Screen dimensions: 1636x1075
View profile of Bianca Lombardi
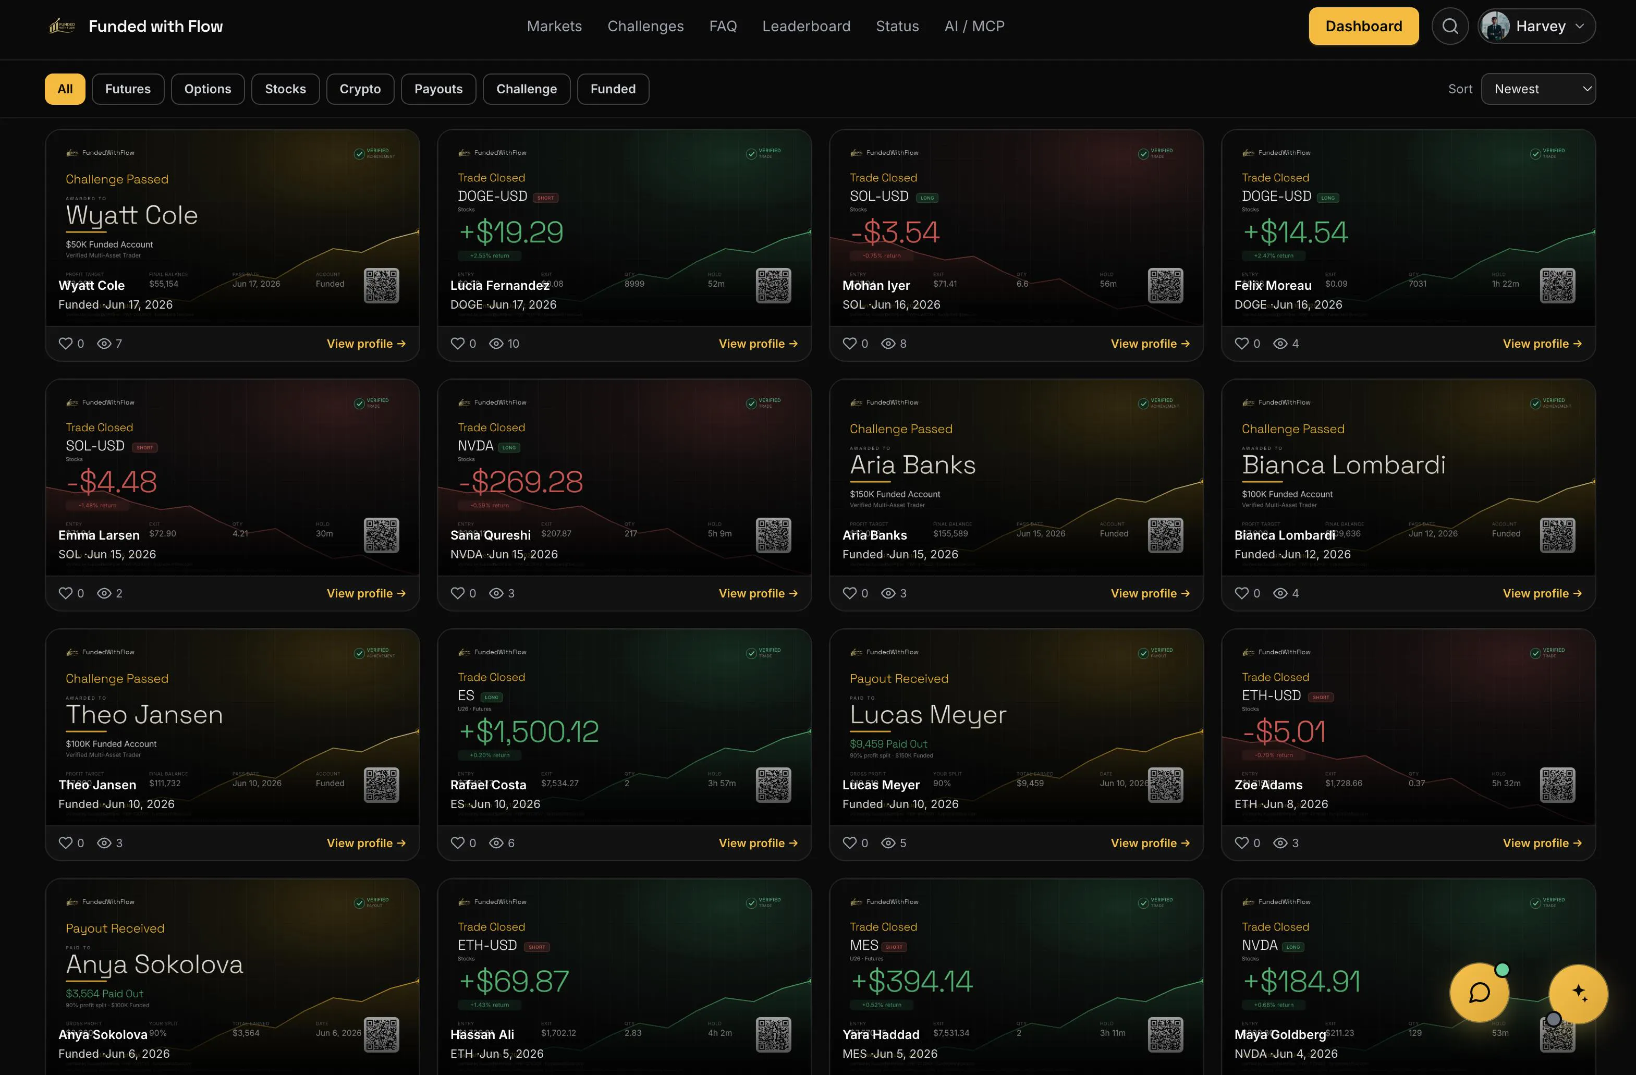tap(1543, 593)
